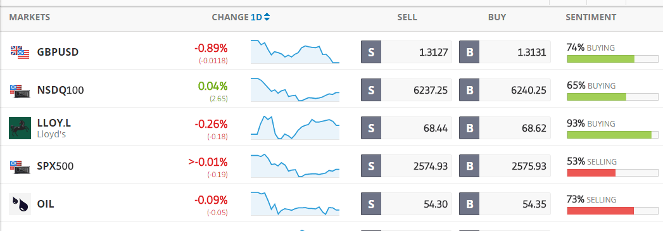
Task: Buy OIL at 54.35
Action: coord(505,204)
